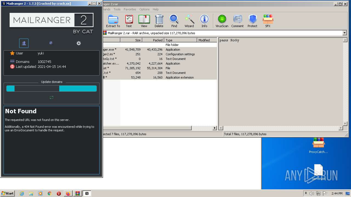Click the MailRanger 2.rar address field

(x=223, y=33)
